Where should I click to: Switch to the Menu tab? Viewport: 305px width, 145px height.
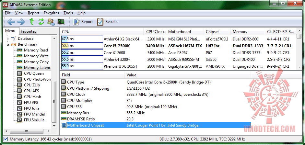point(10,31)
